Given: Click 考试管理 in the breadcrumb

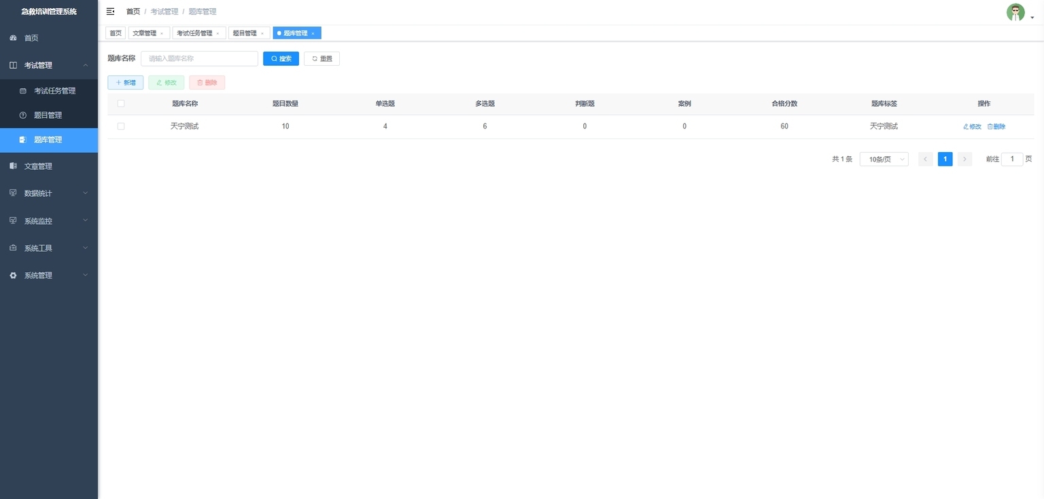Looking at the screenshot, I should [164, 12].
